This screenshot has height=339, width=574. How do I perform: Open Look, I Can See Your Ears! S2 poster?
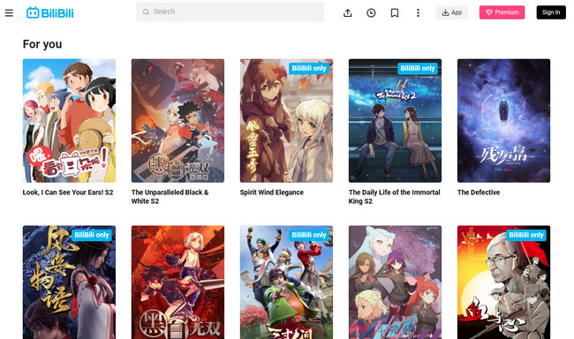69,120
